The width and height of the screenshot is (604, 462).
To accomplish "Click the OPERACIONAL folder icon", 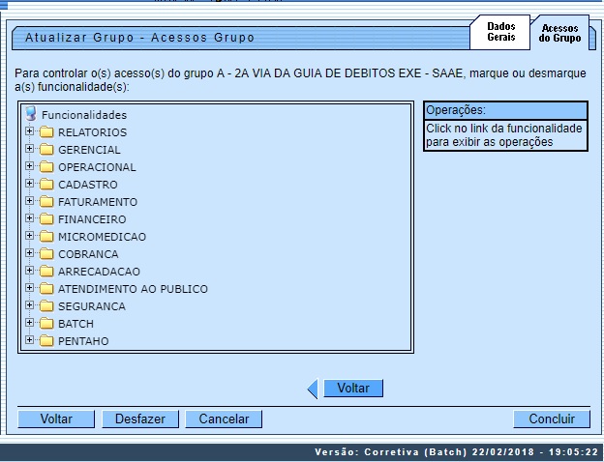I will tap(46, 167).
